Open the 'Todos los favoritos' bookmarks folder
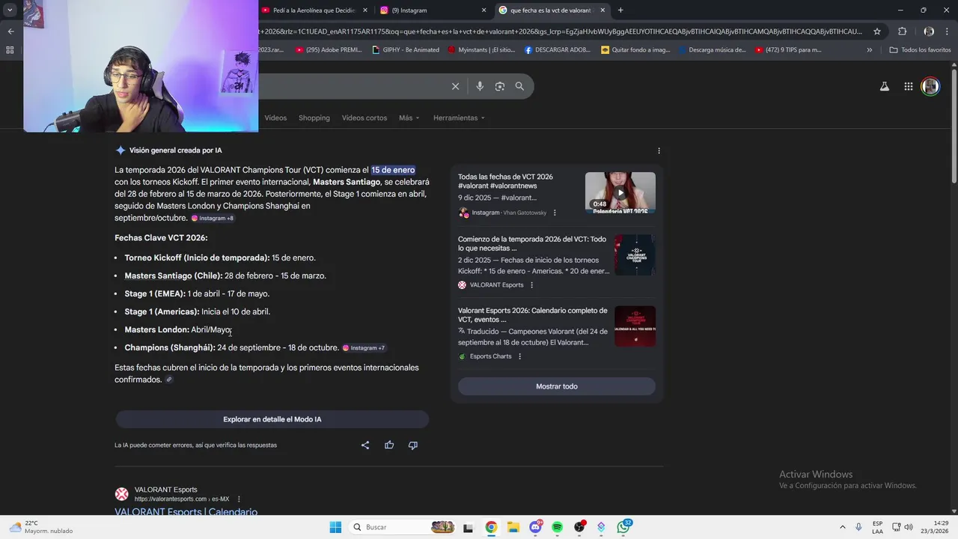Screen dimensions: 958x539 pyautogui.click(x=920, y=50)
